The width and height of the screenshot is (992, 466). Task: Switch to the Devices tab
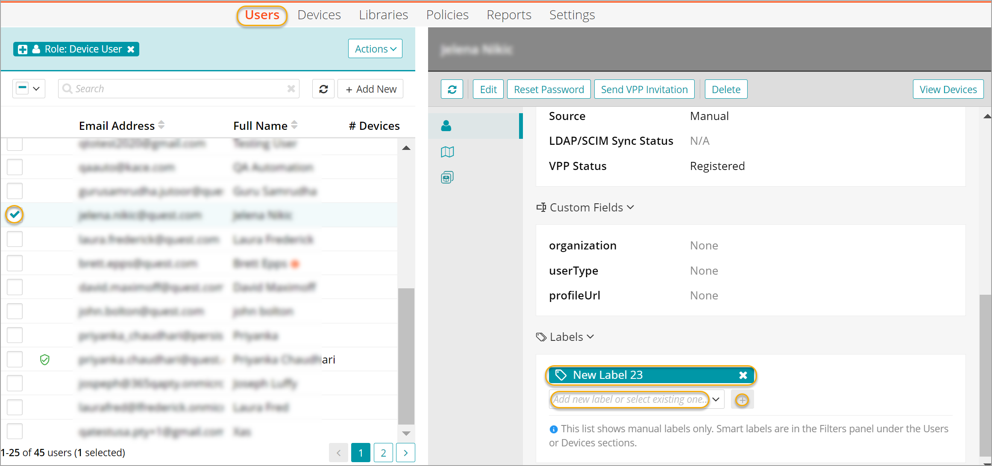tap(319, 15)
